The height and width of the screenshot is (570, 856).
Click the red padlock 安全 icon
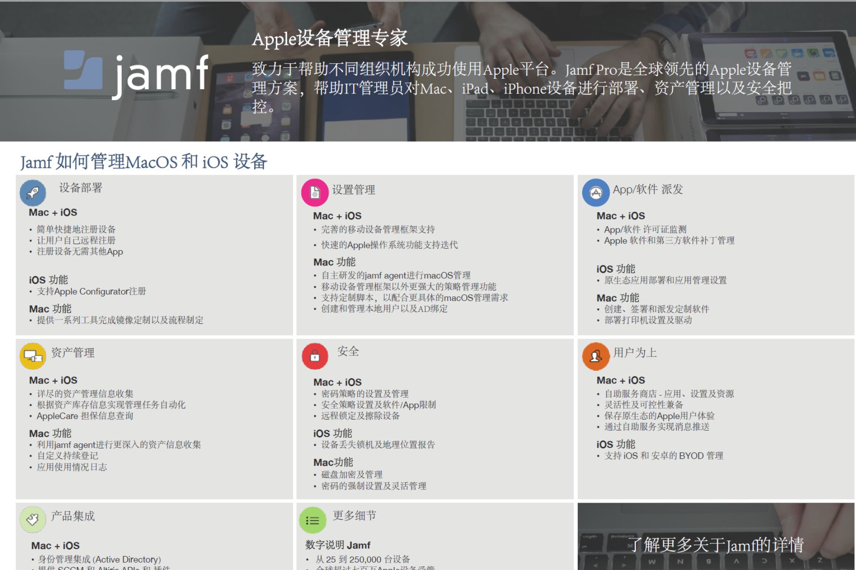[x=315, y=356]
